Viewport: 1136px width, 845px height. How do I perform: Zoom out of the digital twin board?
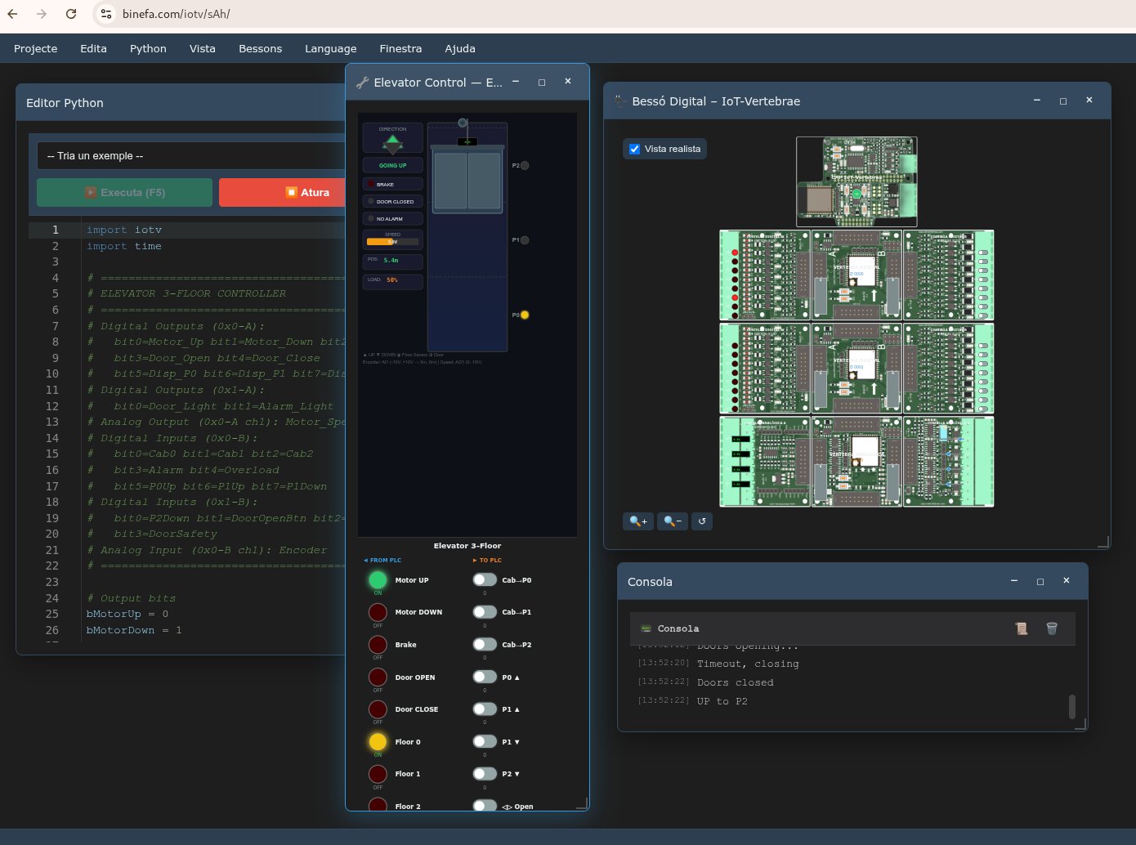pos(671,521)
